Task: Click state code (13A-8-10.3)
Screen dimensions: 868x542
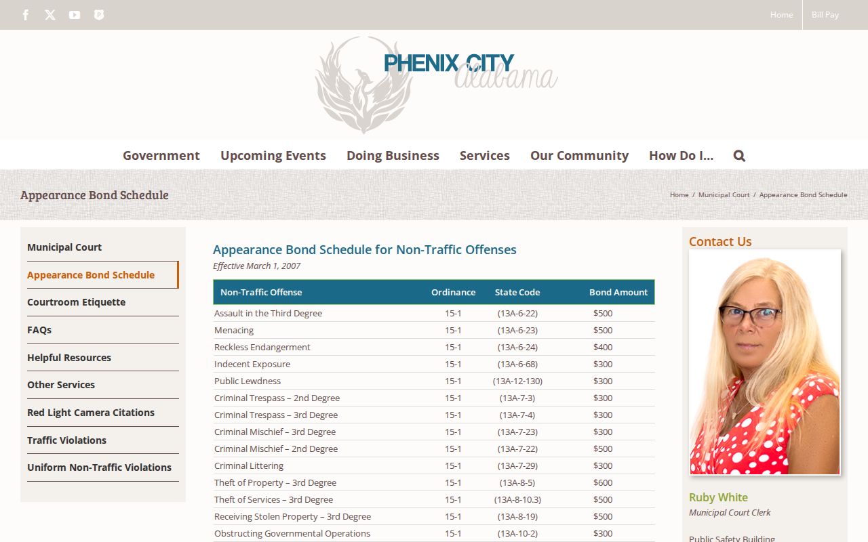Action: [517, 499]
